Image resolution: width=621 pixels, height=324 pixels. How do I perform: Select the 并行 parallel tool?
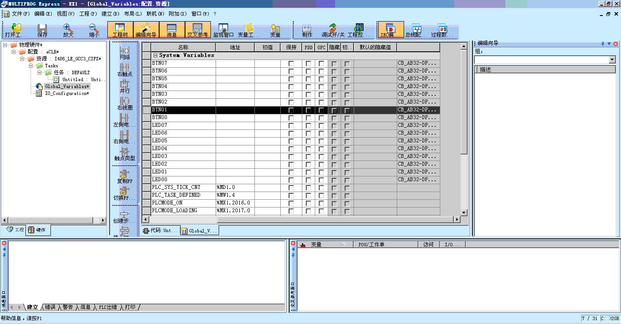125,86
